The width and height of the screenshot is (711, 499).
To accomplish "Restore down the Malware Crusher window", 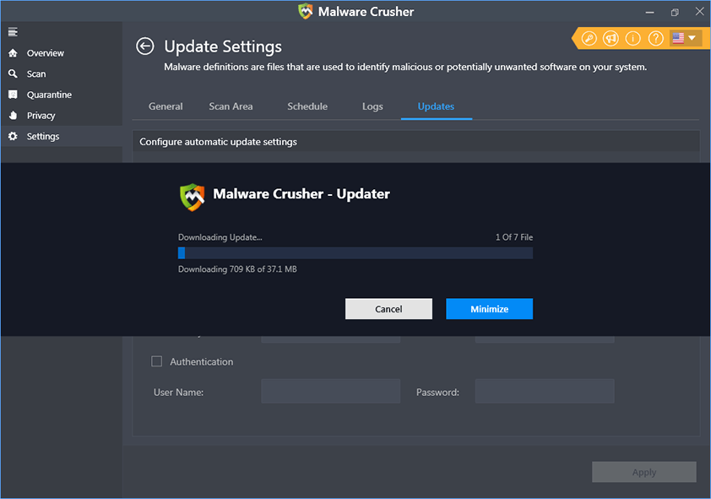I will (675, 12).
